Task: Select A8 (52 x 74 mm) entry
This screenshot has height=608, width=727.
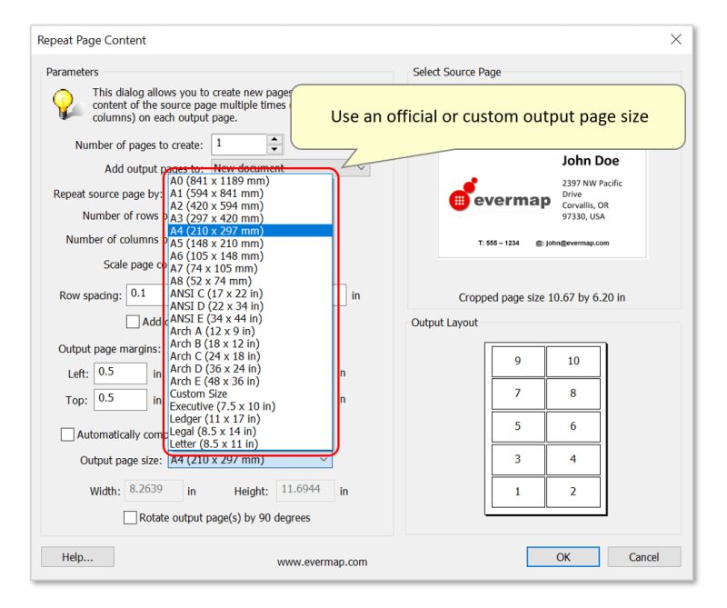Action: point(251,281)
